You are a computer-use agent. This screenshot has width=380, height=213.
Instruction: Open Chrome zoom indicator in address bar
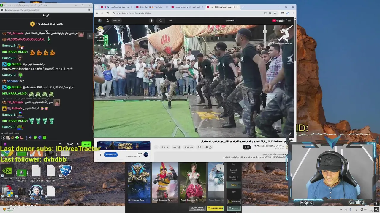tap(270, 13)
